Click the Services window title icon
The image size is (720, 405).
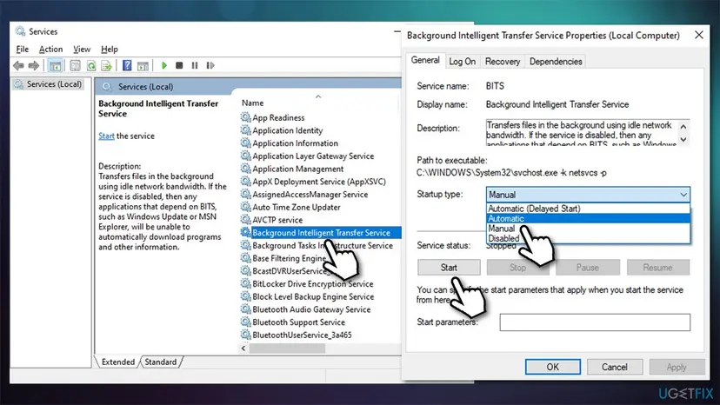pos(20,31)
